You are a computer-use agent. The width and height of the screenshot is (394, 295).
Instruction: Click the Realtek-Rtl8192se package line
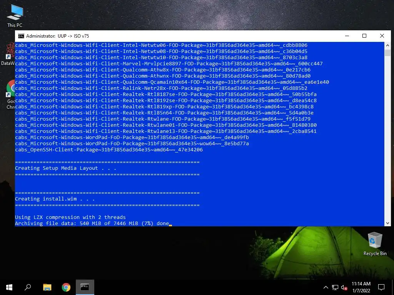point(166,101)
